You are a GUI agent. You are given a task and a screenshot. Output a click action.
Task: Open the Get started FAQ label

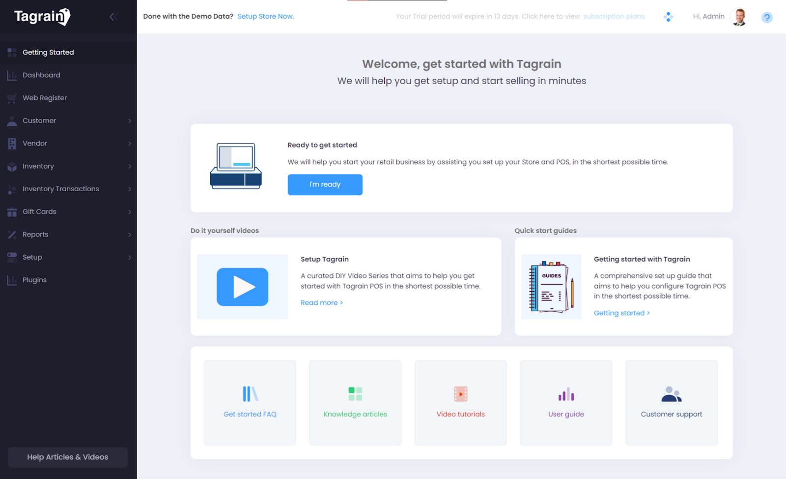click(x=250, y=415)
